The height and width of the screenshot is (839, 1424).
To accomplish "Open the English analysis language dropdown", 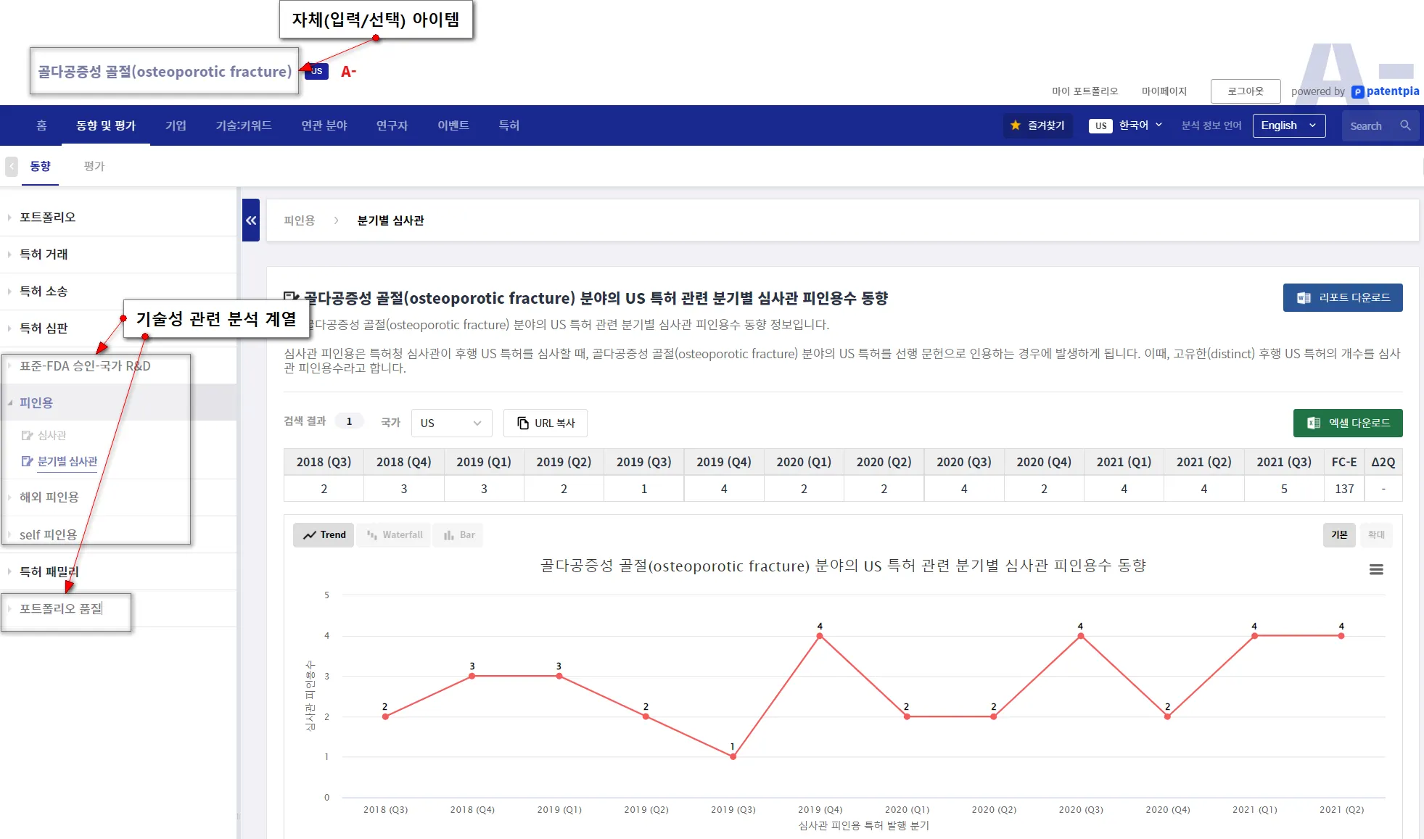I will (1288, 125).
